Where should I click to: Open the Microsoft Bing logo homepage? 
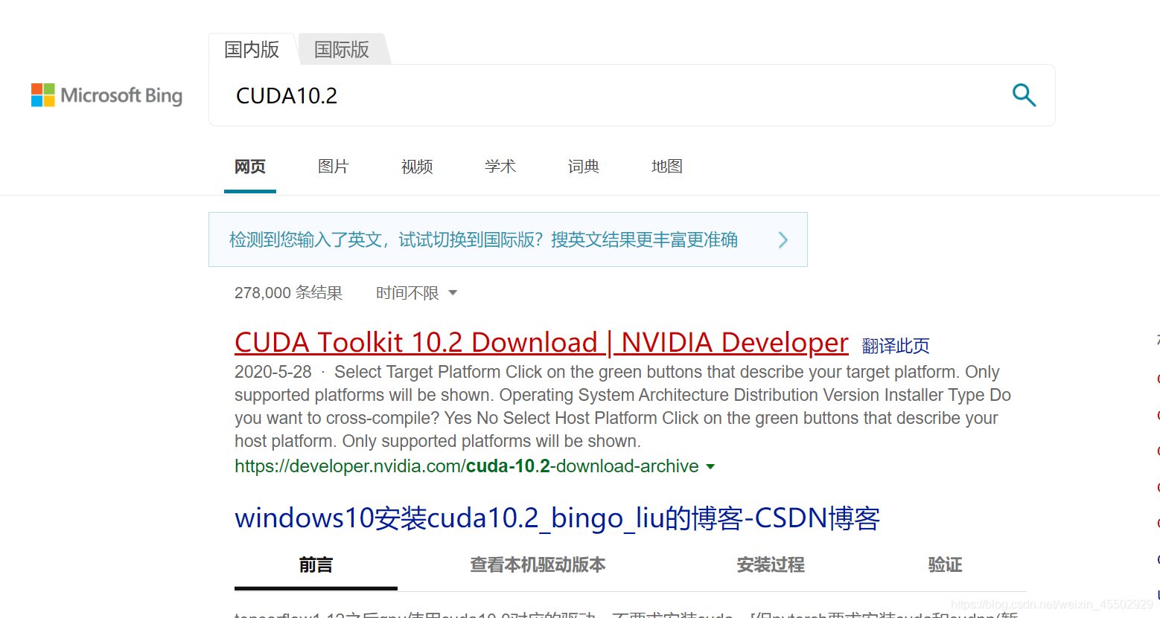tap(106, 95)
